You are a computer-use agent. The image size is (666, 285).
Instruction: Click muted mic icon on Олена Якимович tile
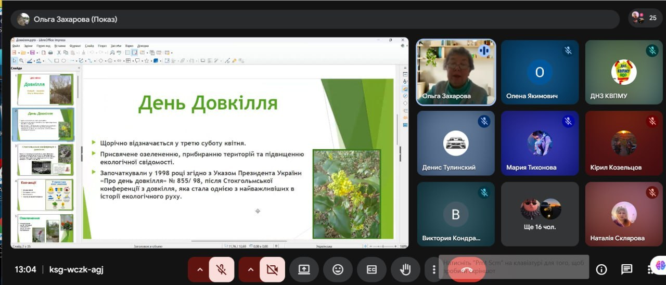tap(568, 50)
